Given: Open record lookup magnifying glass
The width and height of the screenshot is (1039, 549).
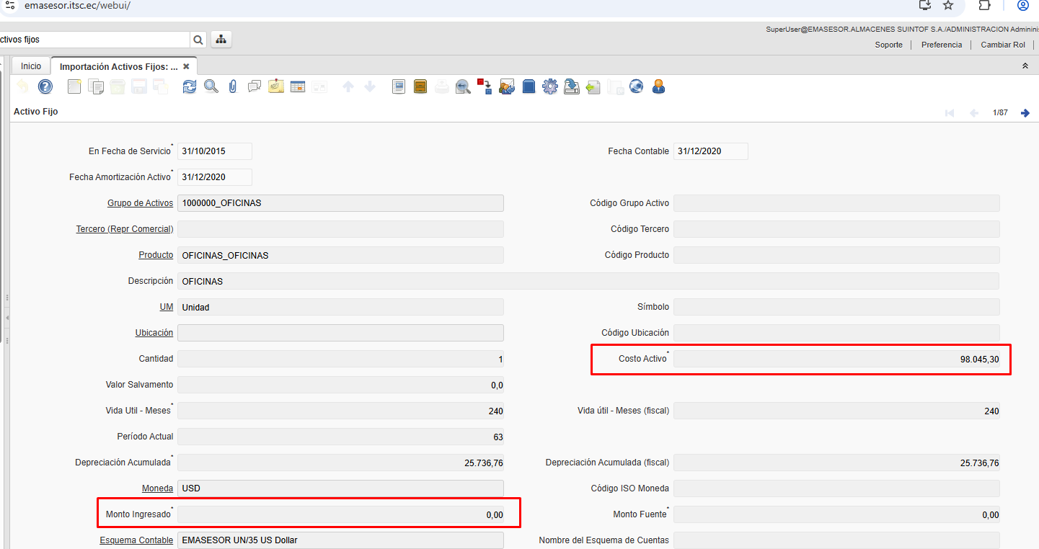Looking at the screenshot, I should point(211,87).
